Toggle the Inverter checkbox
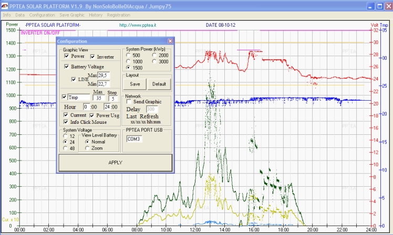393x235 pixels. tap(92, 57)
